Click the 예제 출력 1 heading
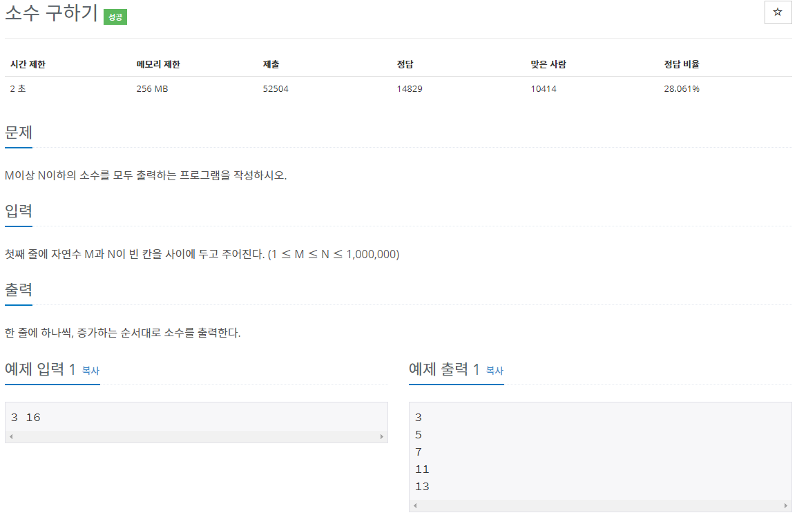Image resolution: width=797 pixels, height=515 pixels. (x=444, y=369)
